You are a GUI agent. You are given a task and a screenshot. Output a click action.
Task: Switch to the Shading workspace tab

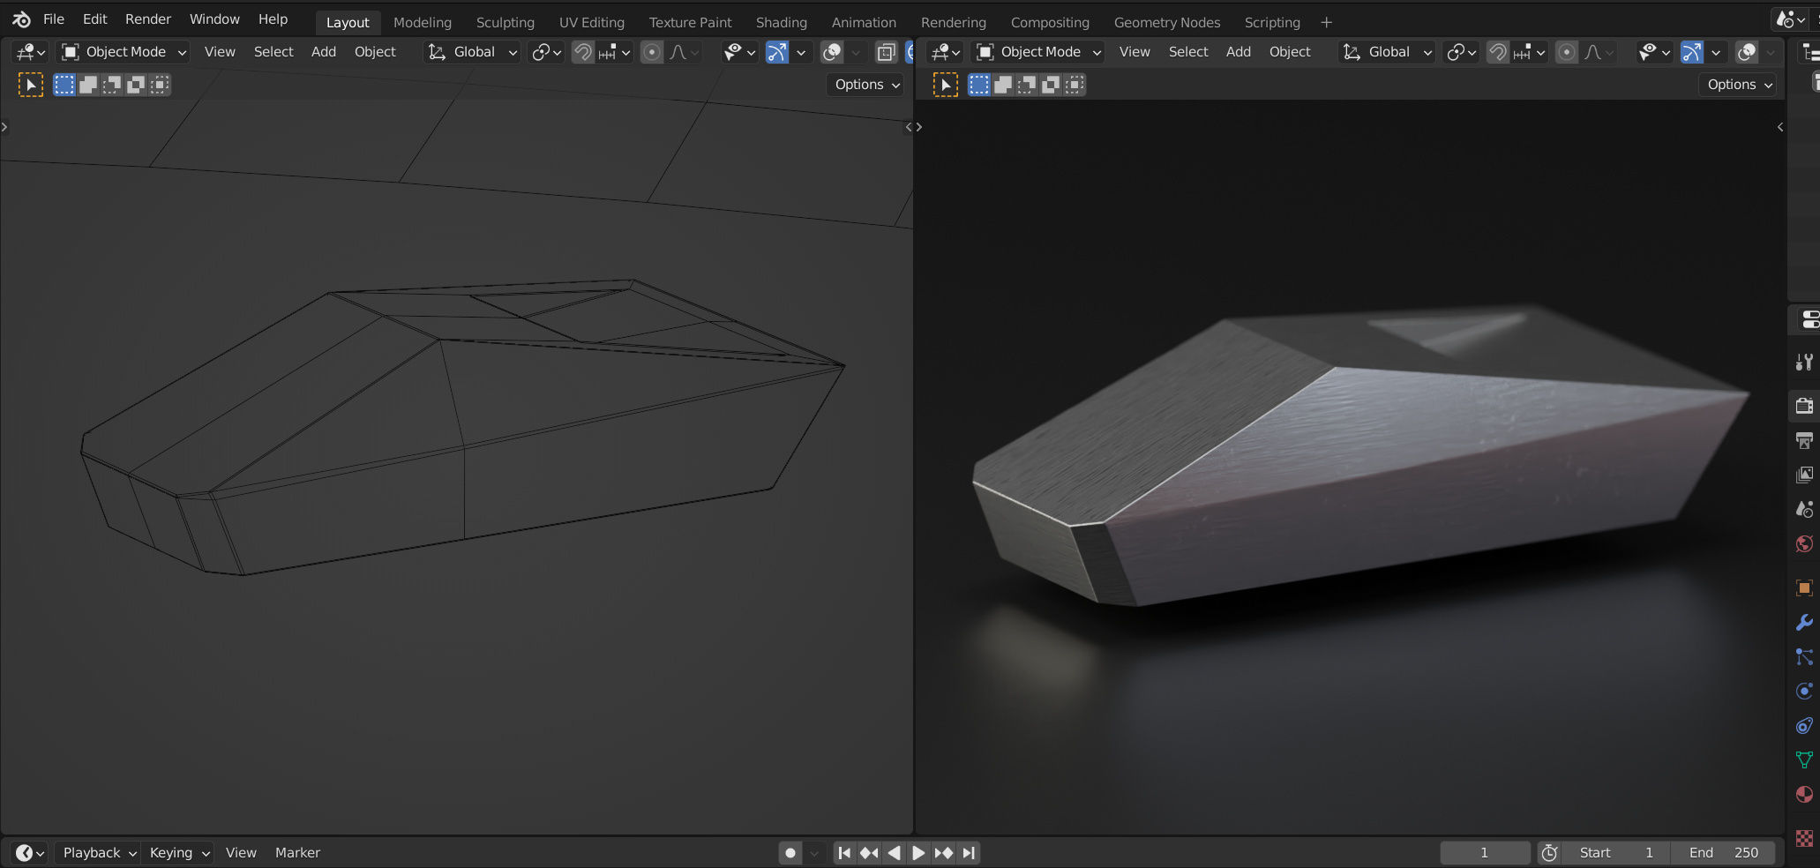click(x=782, y=23)
